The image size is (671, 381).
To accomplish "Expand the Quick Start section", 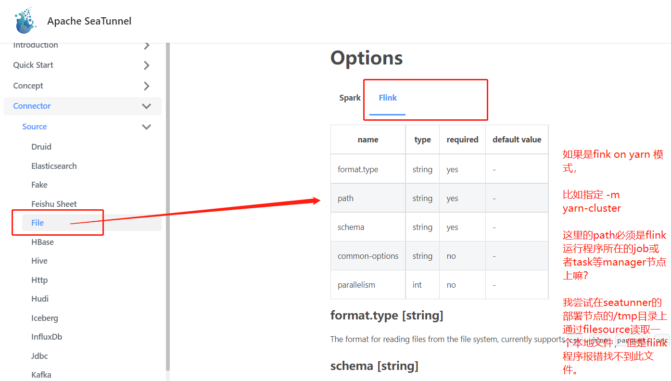I will click(147, 65).
